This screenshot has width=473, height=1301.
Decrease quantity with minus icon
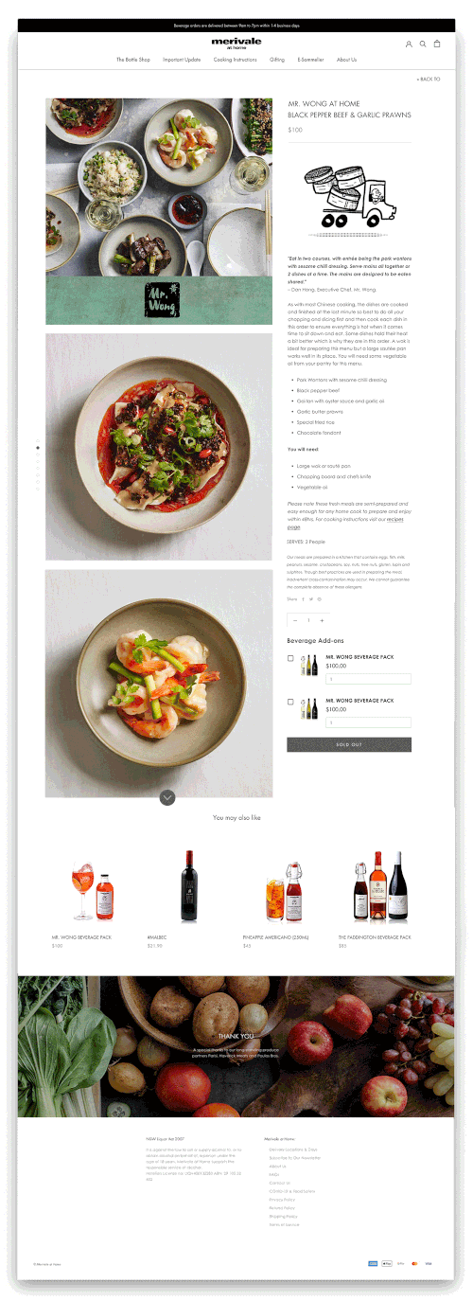coord(295,620)
